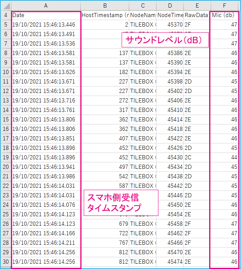Select cell '19/10/2021 15:46:13.491'
This screenshot has width=241, height=269.
coord(46,34)
